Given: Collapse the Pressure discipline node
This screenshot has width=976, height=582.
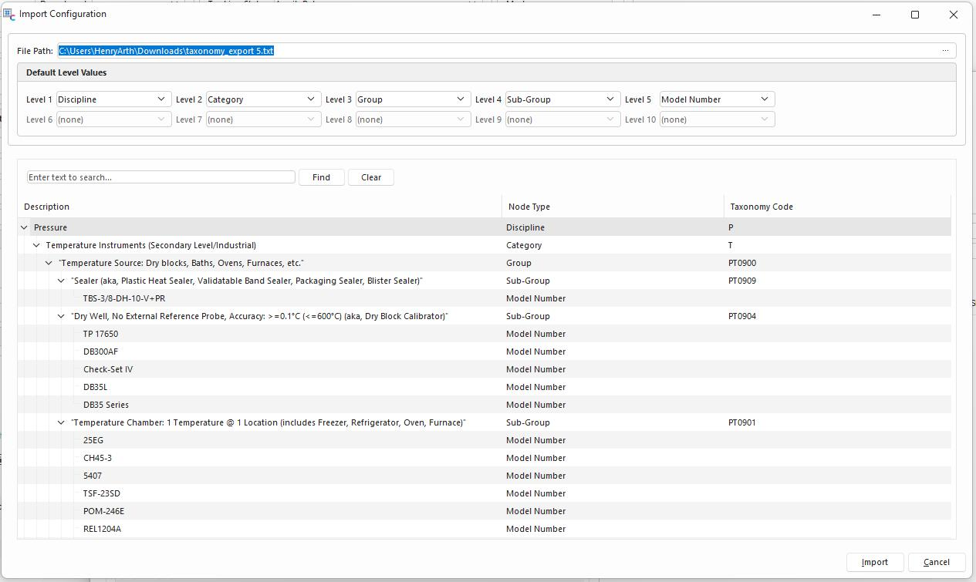Looking at the screenshot, I should 25,227.
